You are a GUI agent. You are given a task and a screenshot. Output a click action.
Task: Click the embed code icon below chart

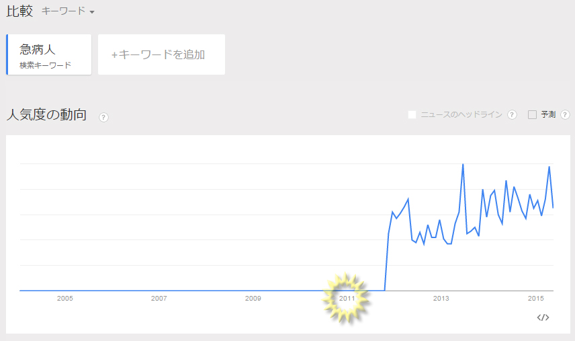(x=543, y=317)
